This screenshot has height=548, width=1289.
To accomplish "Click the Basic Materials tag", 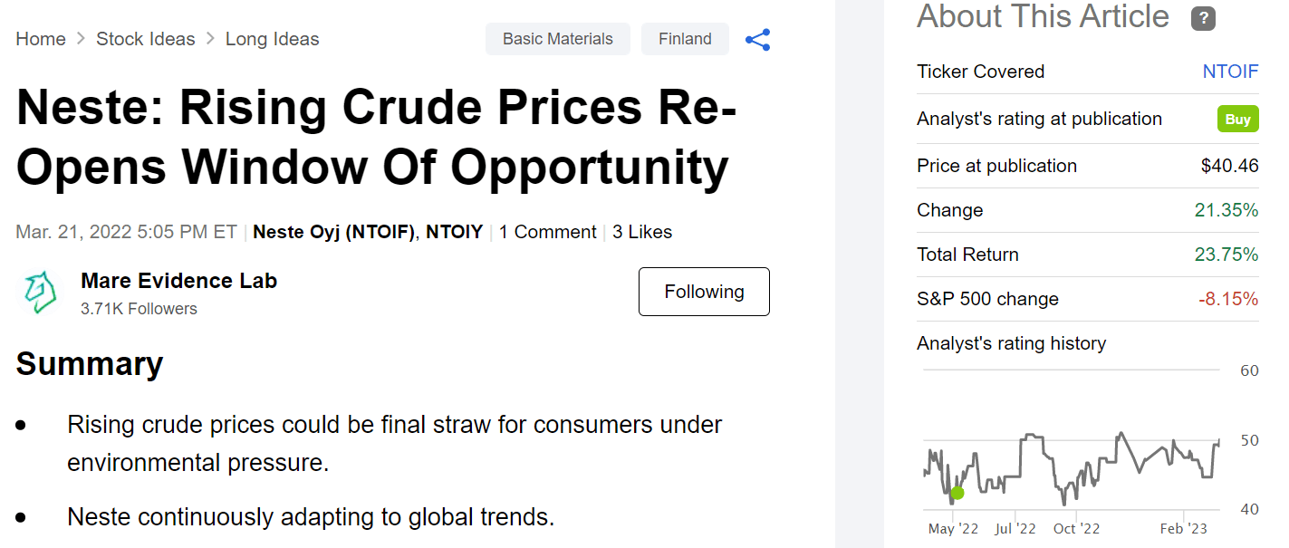I will click(557, 39).
